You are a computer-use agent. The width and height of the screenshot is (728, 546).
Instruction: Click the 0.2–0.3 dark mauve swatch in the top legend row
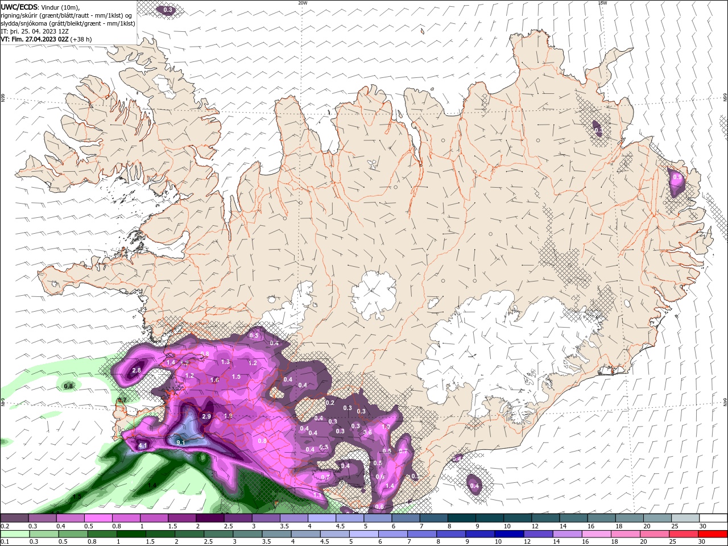tap(15, 518)
